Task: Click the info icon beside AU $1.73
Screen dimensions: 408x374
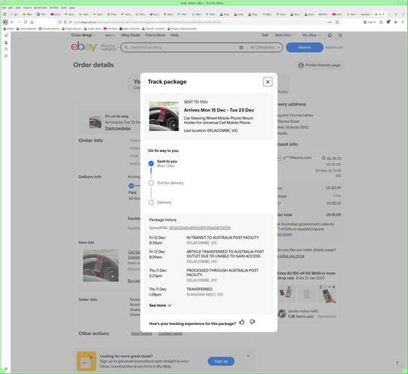Action: [323, 158]
